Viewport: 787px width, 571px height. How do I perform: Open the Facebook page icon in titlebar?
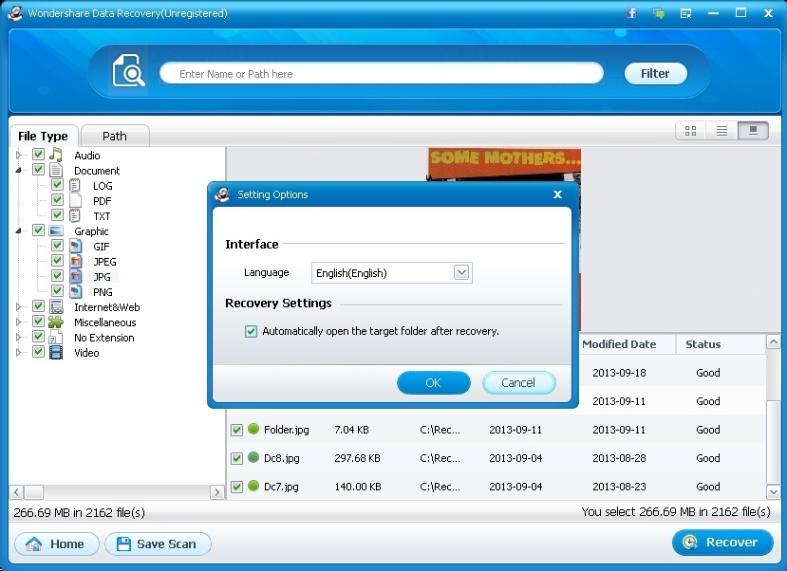coord(629,12)
